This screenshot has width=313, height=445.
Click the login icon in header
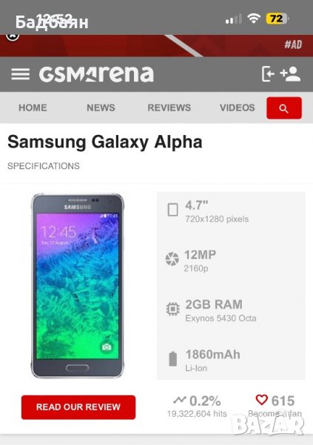(268, 73)
